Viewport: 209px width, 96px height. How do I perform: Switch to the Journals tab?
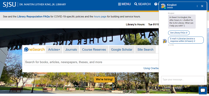pos(71,50)
